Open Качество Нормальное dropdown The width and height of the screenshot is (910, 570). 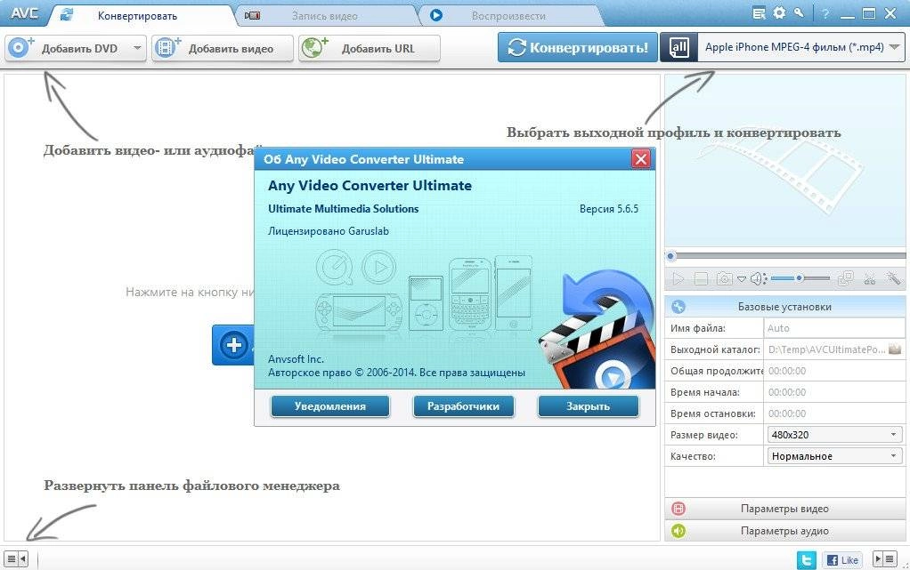[834, 456]
